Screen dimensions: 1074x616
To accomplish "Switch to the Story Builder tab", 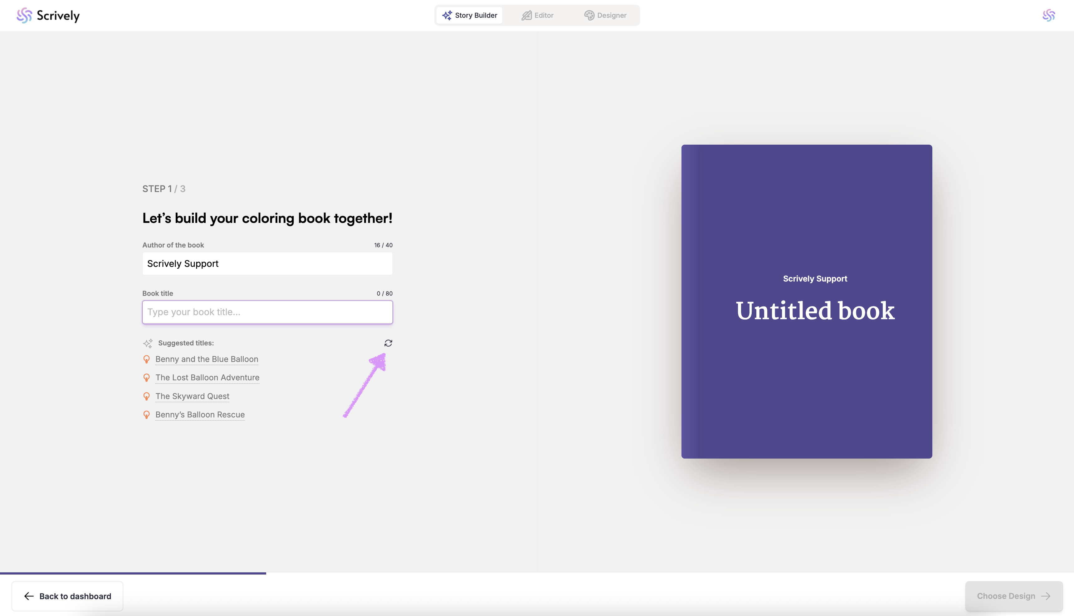I will tap(470, 15).
